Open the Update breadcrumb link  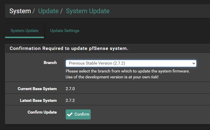[48, 11]
